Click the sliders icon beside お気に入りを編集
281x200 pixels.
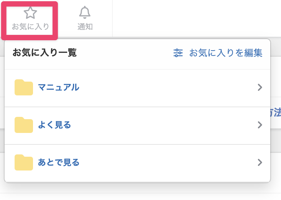click(178, 53)
